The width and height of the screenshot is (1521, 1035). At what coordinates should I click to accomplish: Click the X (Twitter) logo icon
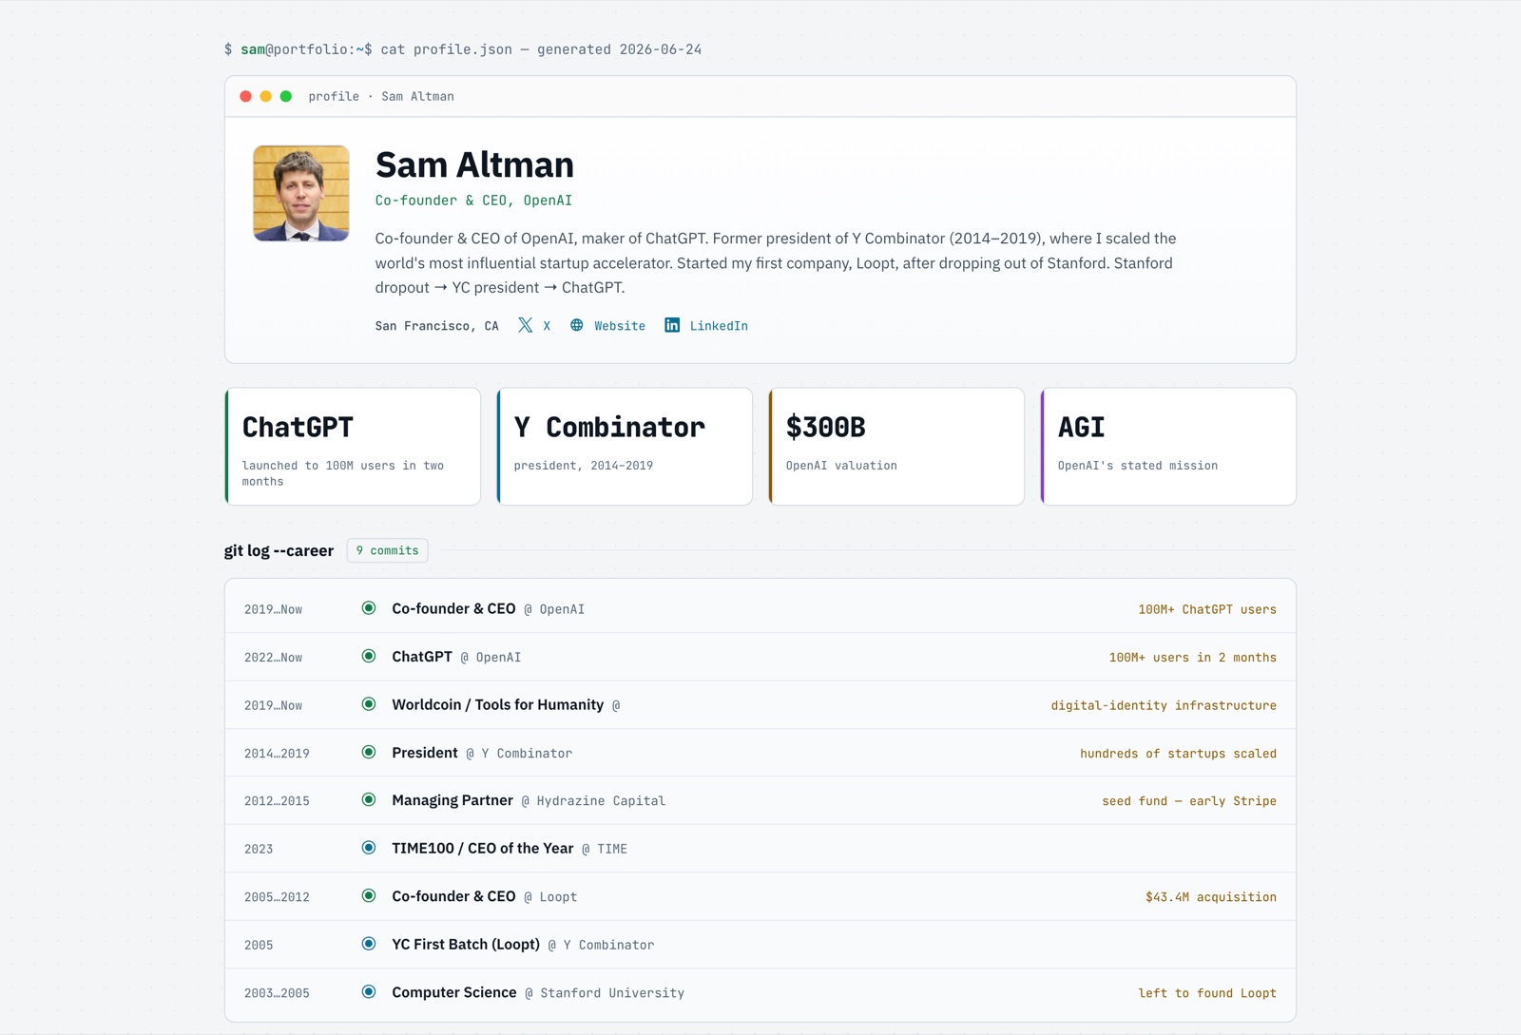[525, 325]
